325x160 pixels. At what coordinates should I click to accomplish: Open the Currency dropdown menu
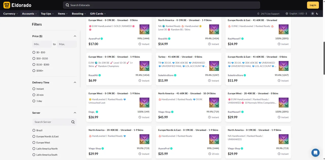(11, 14)
